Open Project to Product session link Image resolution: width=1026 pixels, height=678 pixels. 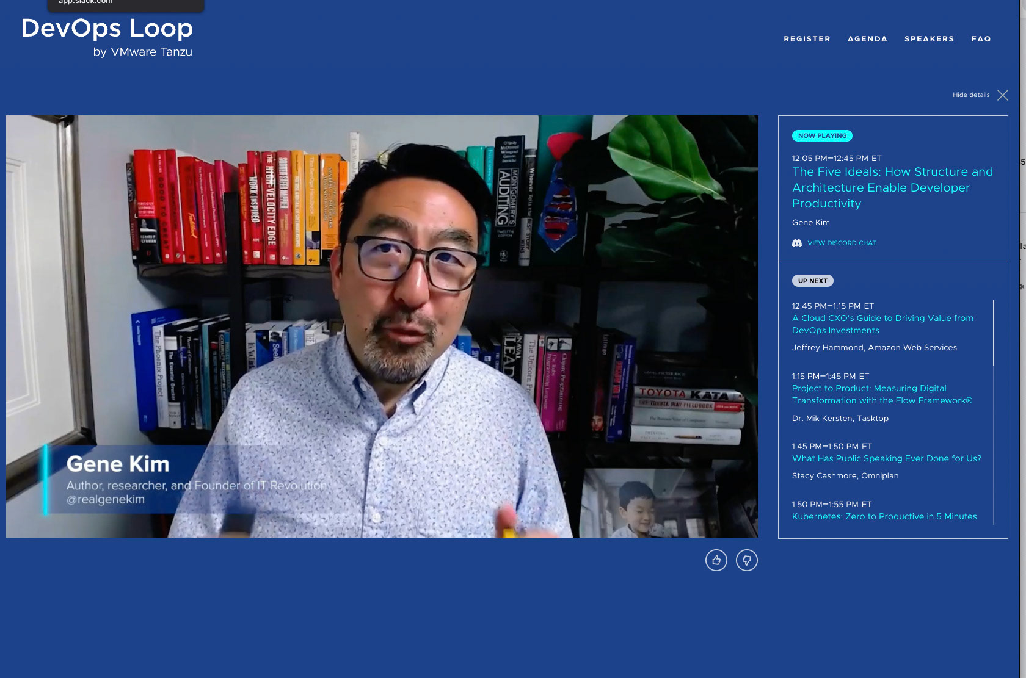(x=882, y=394)
